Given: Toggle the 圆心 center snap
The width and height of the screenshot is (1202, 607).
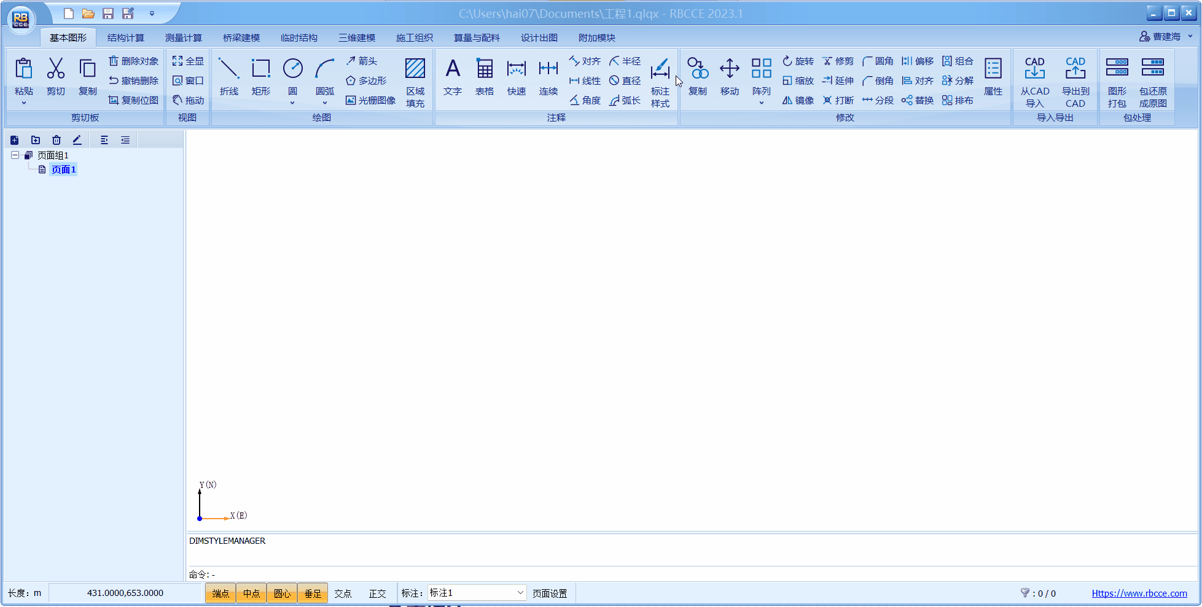Looking at the screenshot, I should [282, 593].
